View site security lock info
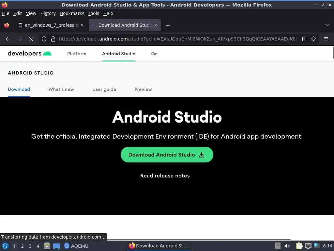The width and height of the screenshot is (334, 251). [53, 39]
